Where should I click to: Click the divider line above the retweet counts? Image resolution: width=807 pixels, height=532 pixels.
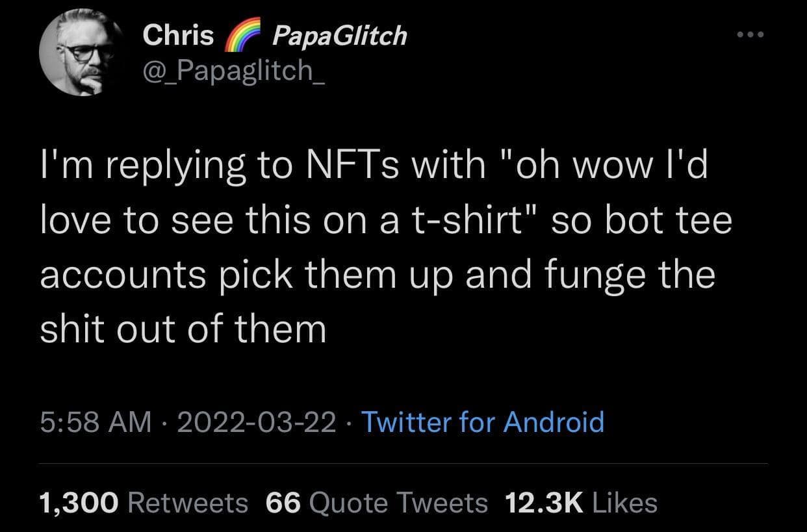[x=403, y=462]
